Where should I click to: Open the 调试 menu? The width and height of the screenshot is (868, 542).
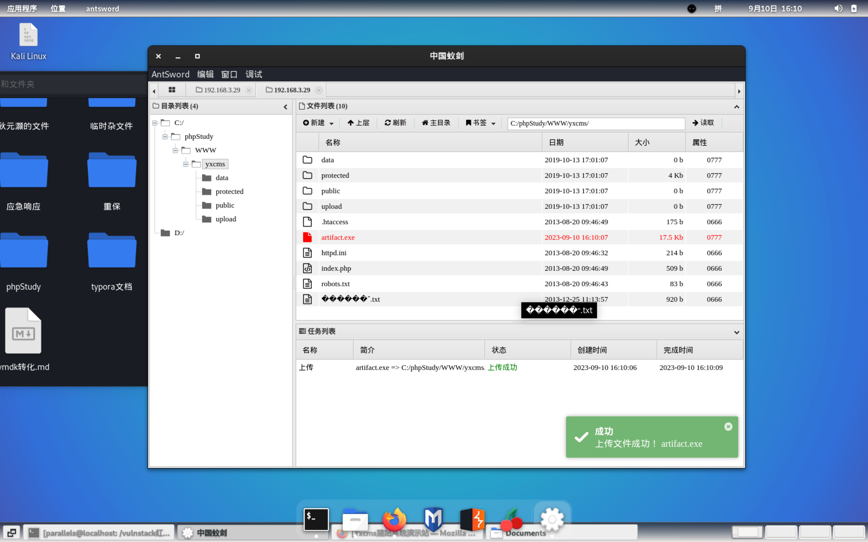(x=253, y=74)
